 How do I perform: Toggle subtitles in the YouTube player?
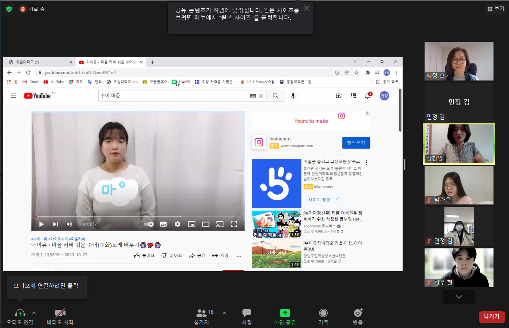pyautogui.click(x=163, y=224)
